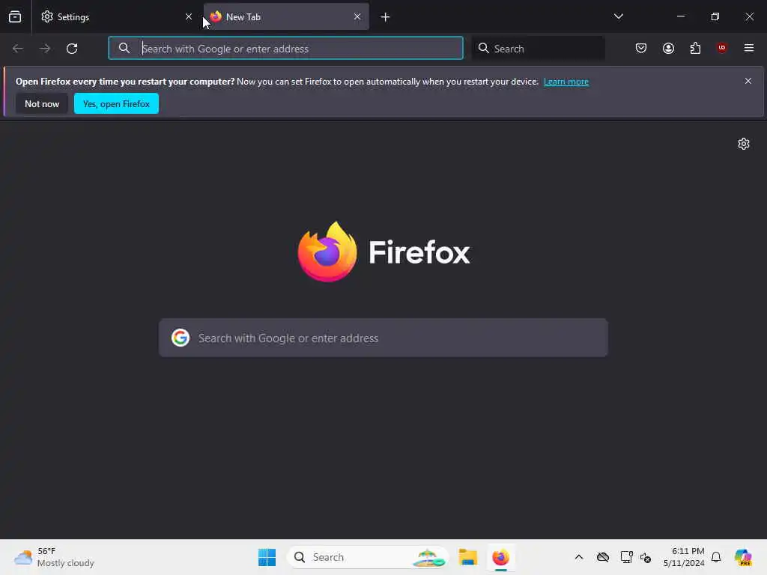Go back one page
Viewport: 767px width, 575px height.
pos(18,49)
